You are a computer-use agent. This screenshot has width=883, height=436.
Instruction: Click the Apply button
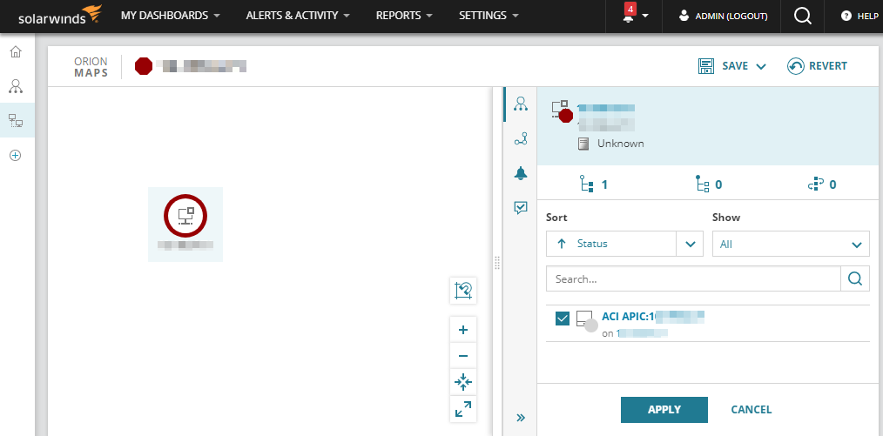click(x=664, y=410)
